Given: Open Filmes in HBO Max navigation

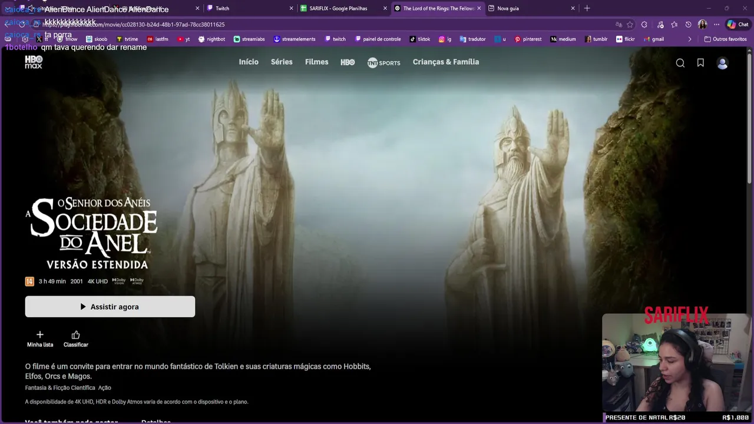Looking at the screenshot, I should coord(316,62).
